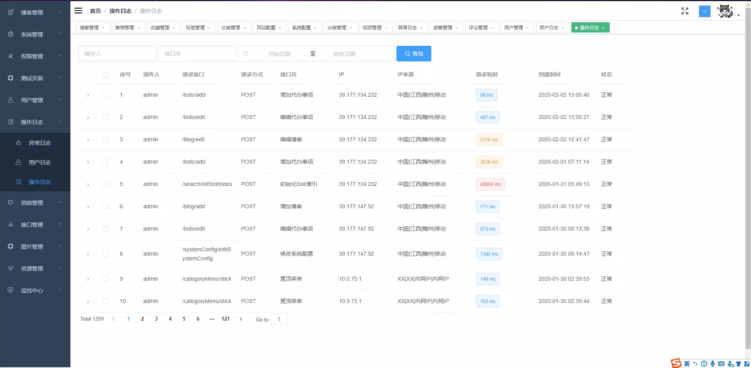Expand details of row 5 Solr log entry
Screen dimensions: 751x368
click(88, 184)
